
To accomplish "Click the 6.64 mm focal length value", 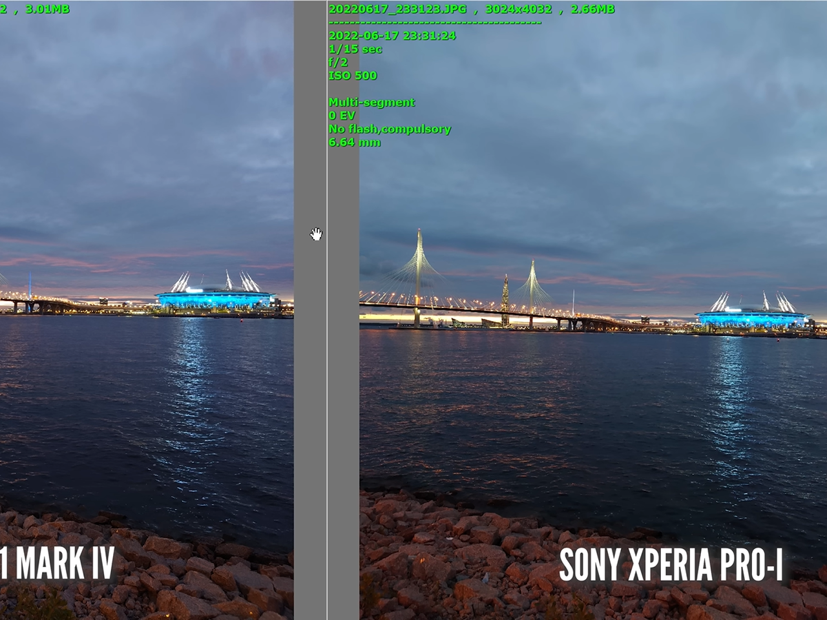I will (x=354, y=142).
